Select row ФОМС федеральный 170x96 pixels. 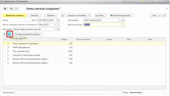(84, 47)
